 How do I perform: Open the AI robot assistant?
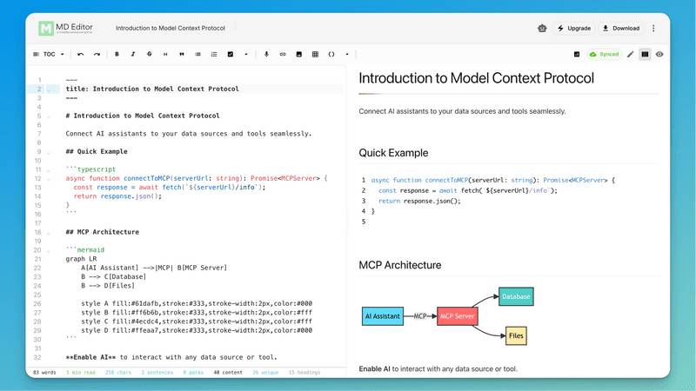tap(542, 29)
